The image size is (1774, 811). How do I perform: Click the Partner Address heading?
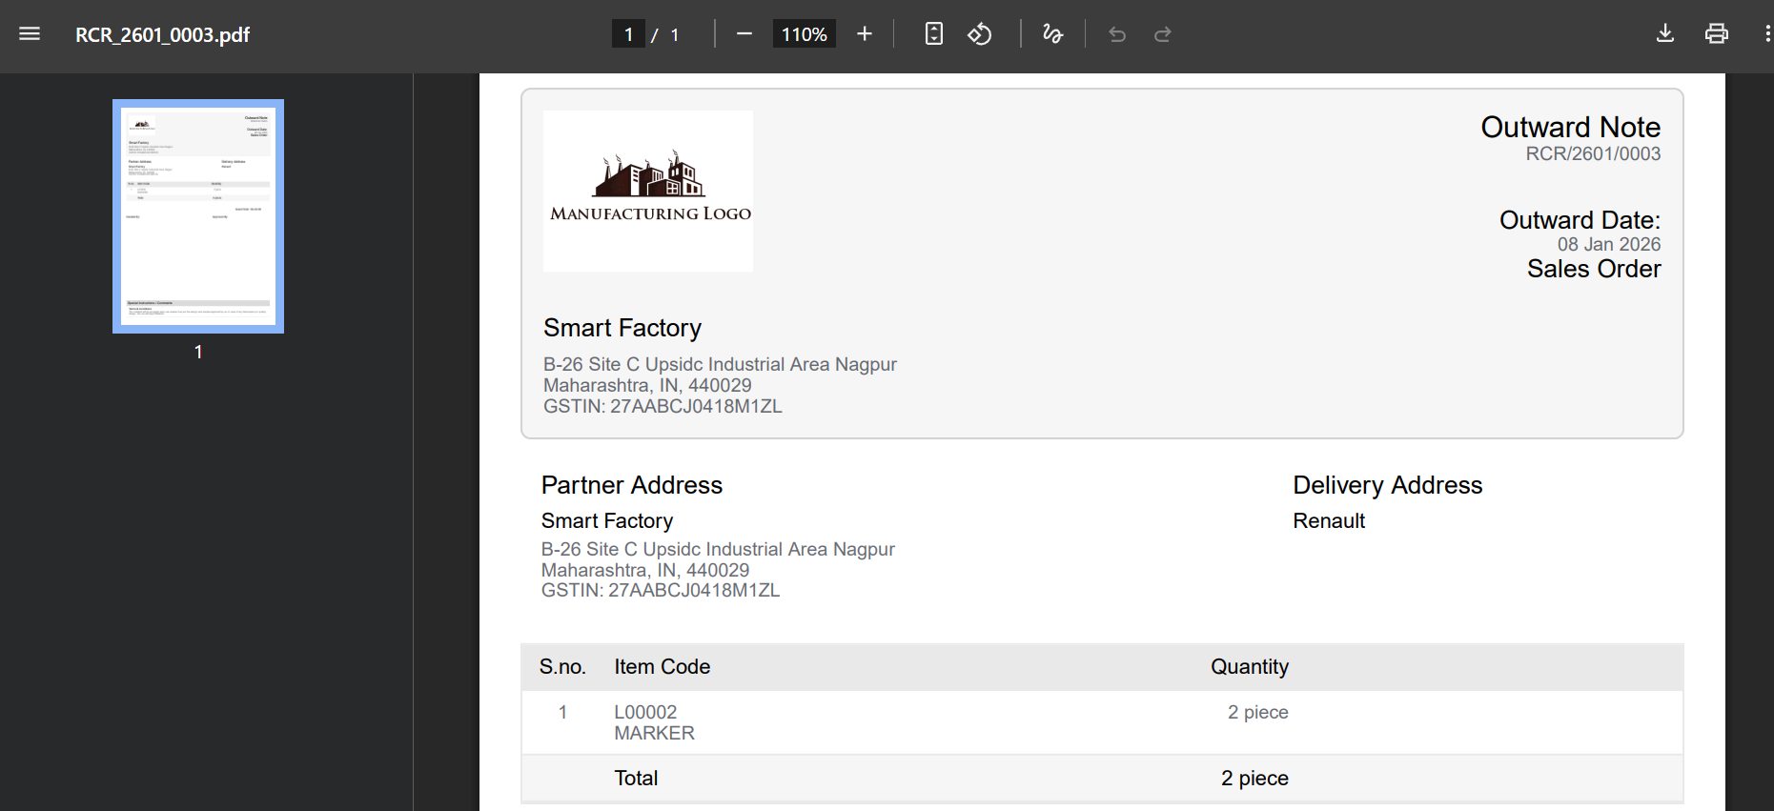(x=632, y=485)
